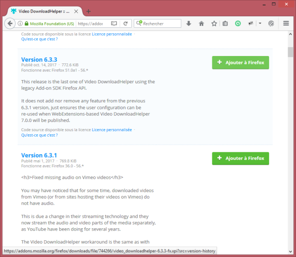Click 'Publié mai 1, 2017' text
Viewport: 296px width, 257px height.
[37, 161]
